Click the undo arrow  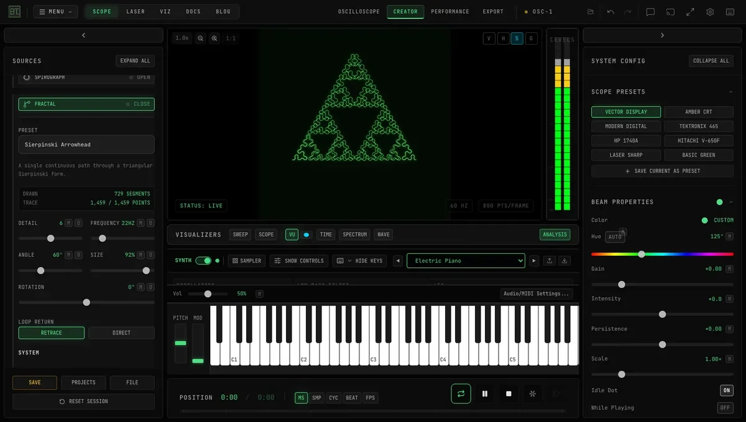(x=610, y=12)
